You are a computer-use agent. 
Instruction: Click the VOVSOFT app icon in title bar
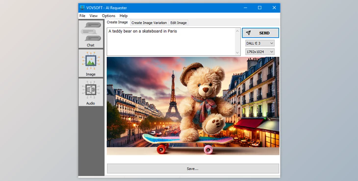pyautogui.click(x=82, y=8)
